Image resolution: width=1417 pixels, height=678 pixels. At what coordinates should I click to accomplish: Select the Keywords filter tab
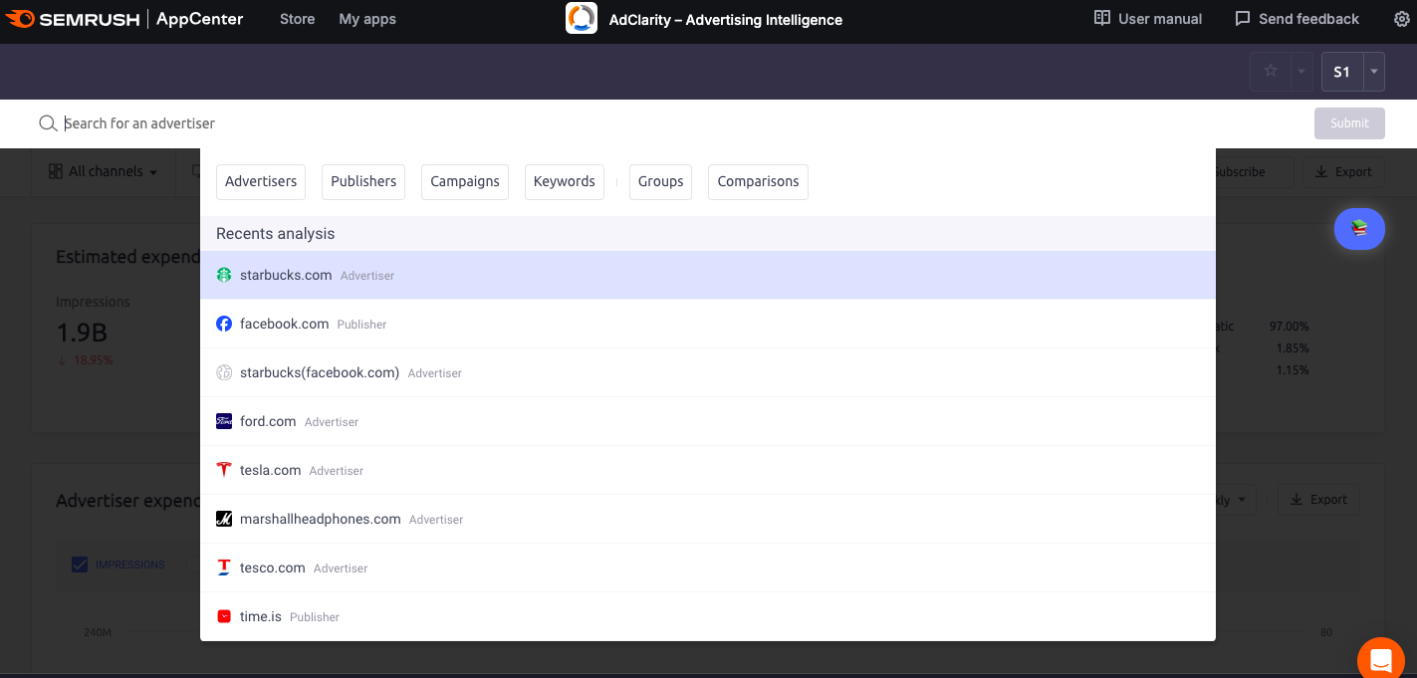(x=565, y=181)
